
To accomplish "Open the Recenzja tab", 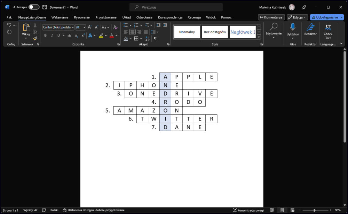I will [x=194, y=17].
